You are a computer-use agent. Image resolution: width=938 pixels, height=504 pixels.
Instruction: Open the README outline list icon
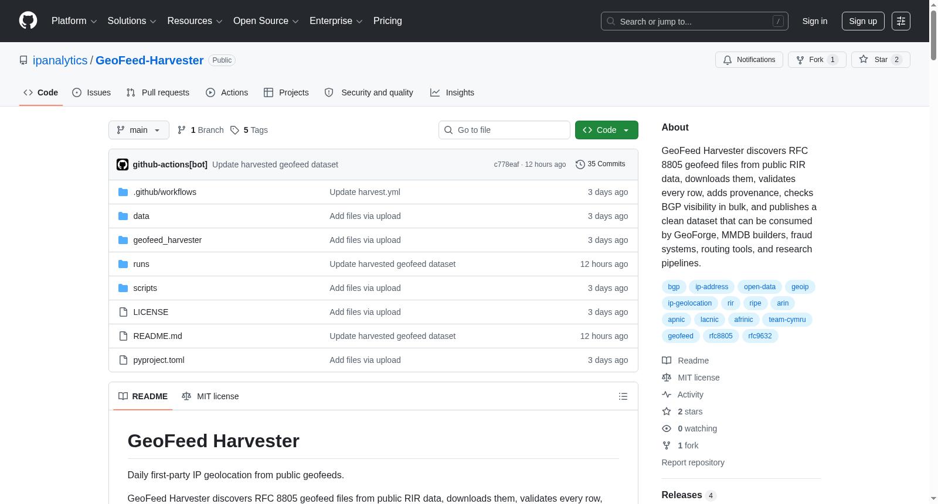pyautogui.click(x=623, y=396)
